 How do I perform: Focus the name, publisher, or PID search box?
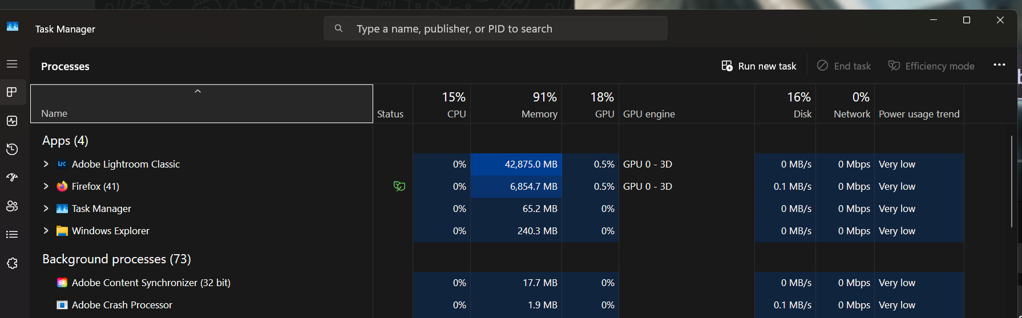(495, 28)
